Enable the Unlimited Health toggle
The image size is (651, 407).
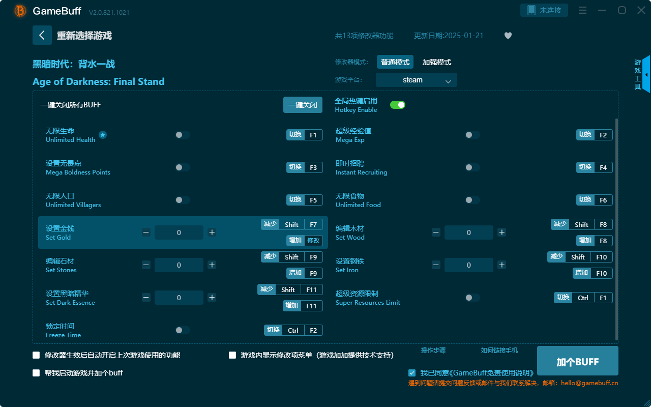click(x=182, y=135)
